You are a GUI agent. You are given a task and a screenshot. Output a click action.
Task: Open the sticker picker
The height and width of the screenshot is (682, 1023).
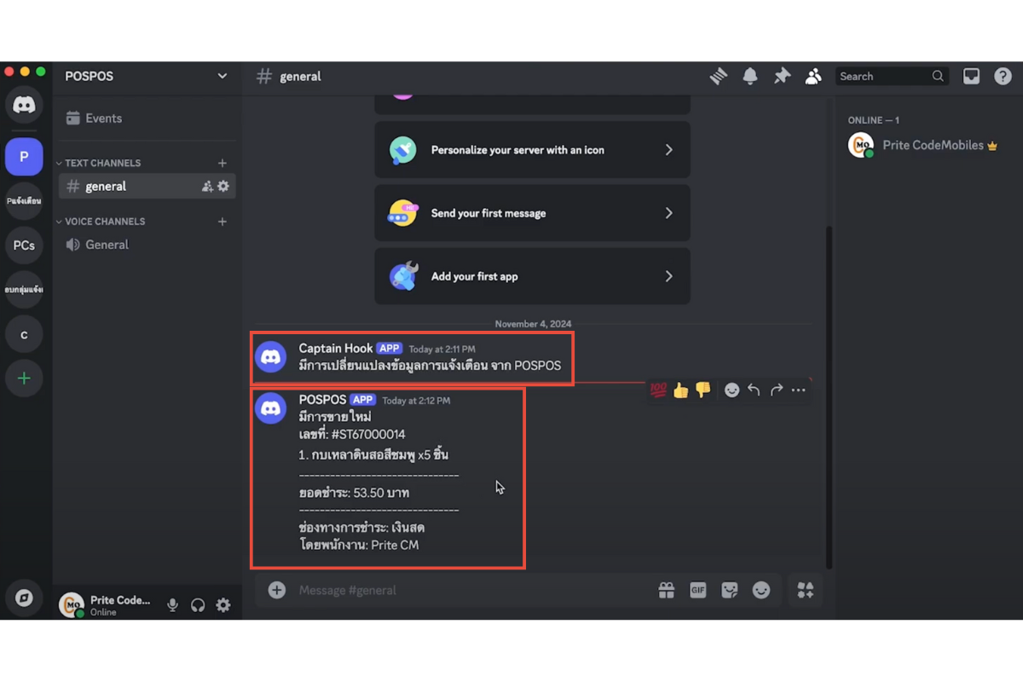point(730,590)
